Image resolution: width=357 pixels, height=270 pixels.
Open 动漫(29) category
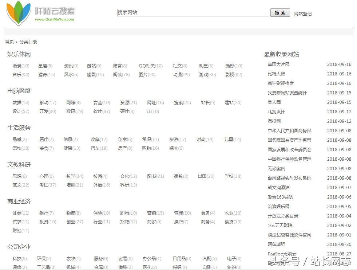tap(182, 75)
